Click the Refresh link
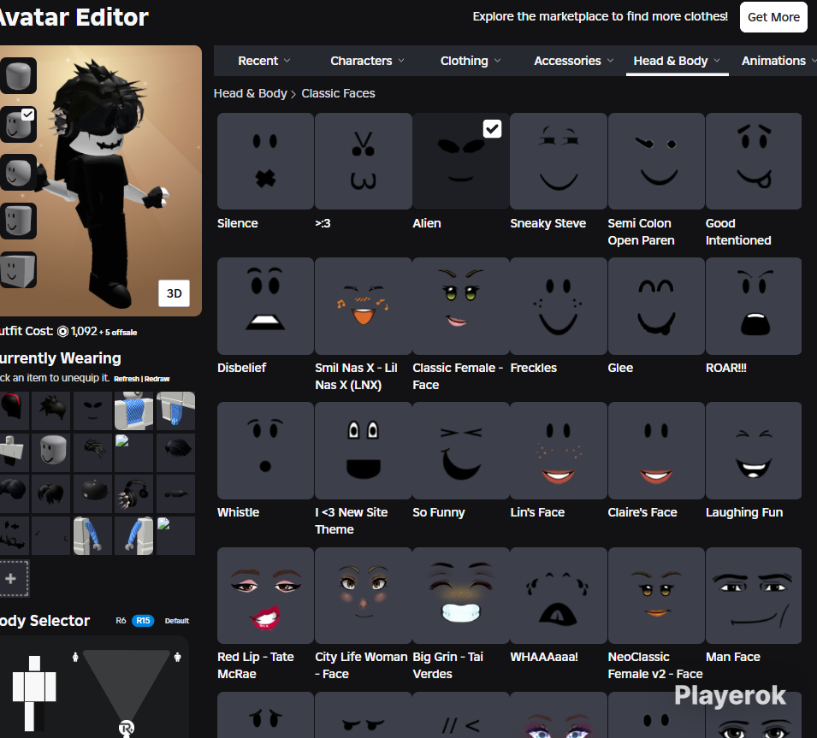This screenshot has width=817, height=738. tap(127, 379)
